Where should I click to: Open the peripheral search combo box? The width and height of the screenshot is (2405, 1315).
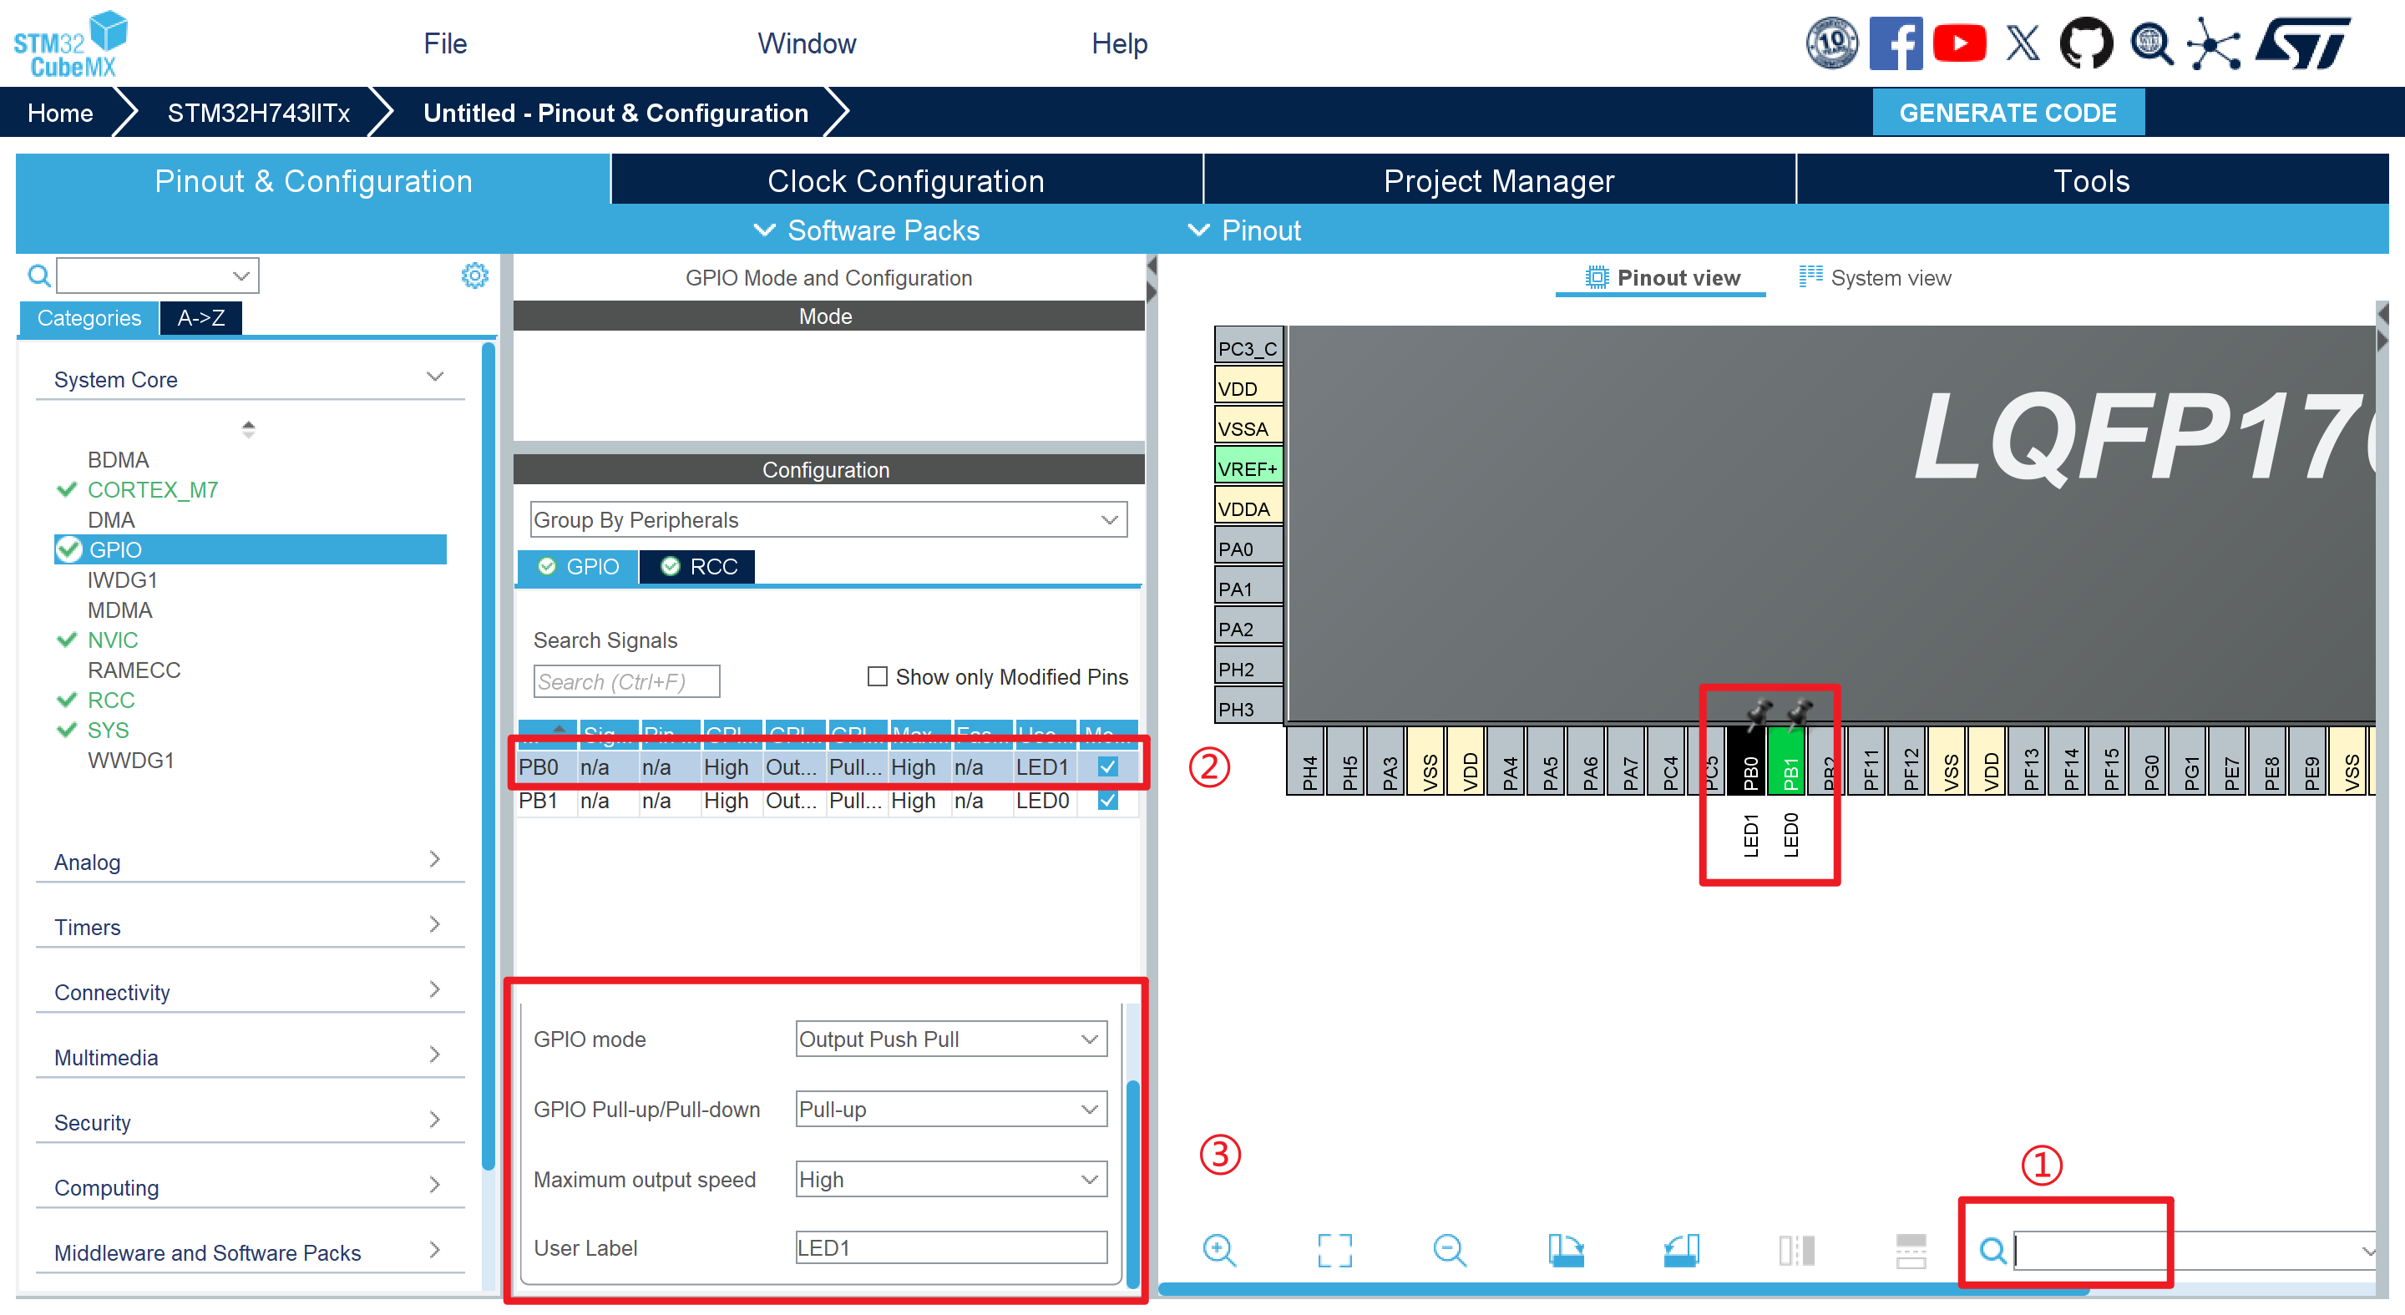(x=158, y=276)
